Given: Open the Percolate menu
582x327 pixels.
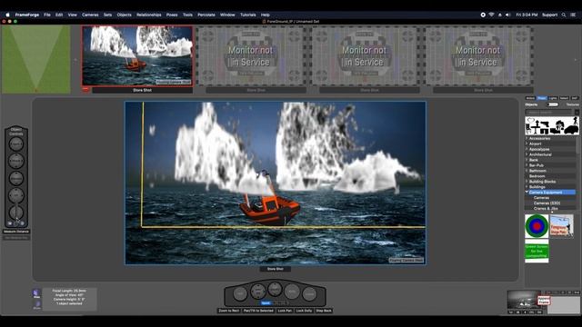Looking at the screenshot, I should pyautogui.click(x=206, y=15).
